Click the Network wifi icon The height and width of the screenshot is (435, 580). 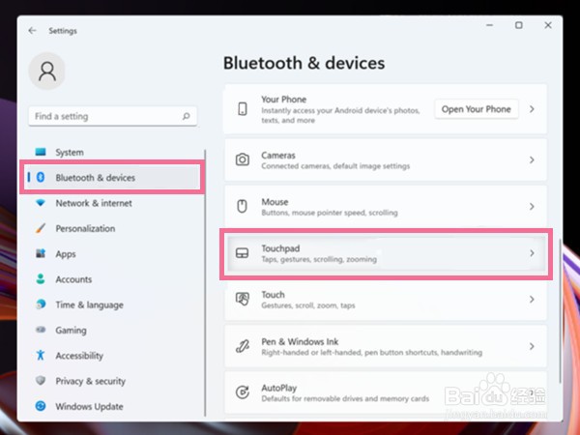pos(41,203)
